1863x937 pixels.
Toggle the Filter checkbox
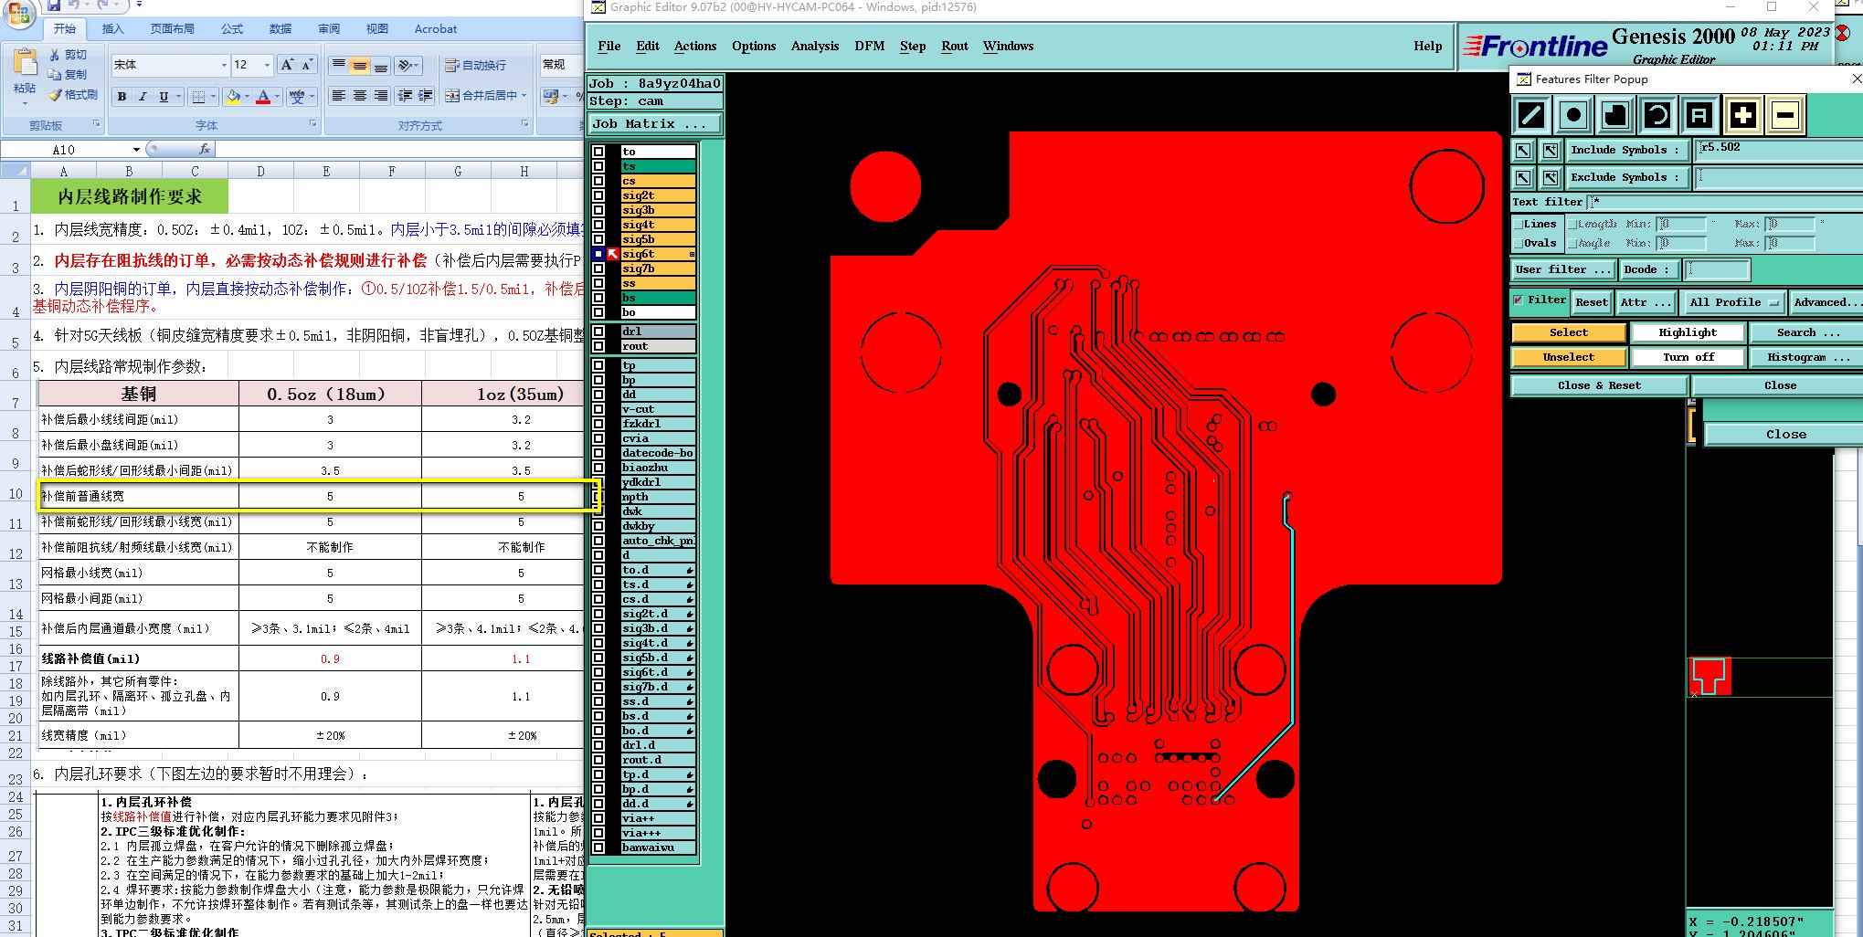click(x=1519, y=300)
